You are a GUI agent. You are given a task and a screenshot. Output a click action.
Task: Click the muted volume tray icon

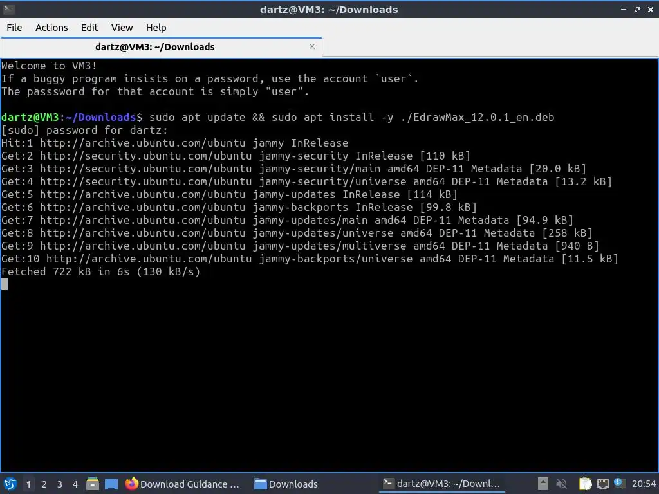click(x=561, y=484)
